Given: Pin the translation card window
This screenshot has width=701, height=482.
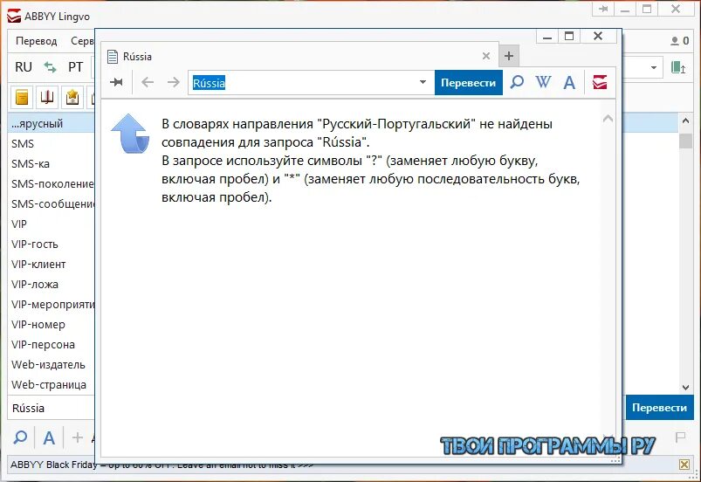Looking at the screenshot, I should (x=117, y=82).
